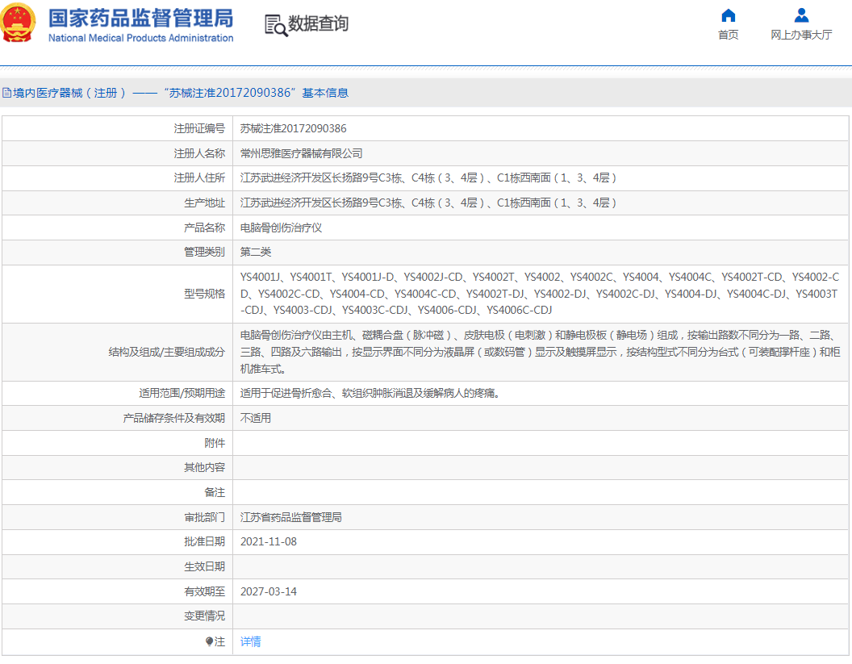
Task: Click the national emblem logo
Action: coord(19,23)
